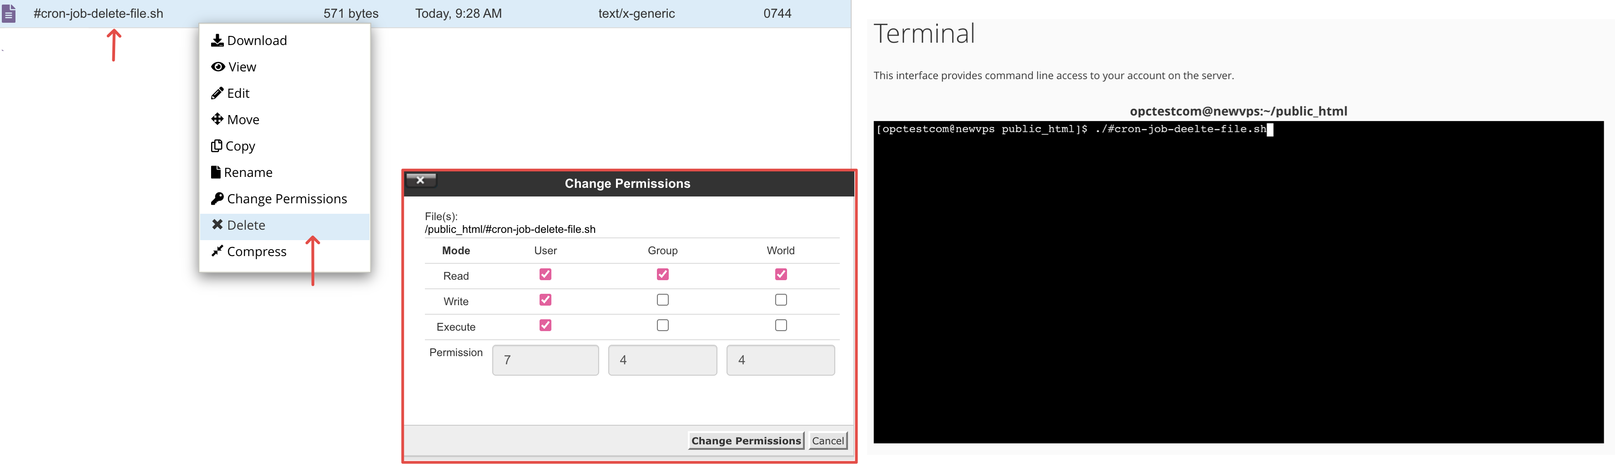Viewport: 1615px width, 473px height.
Task: Uncheck User Write permission checkbox
Action: click(545, 300)
